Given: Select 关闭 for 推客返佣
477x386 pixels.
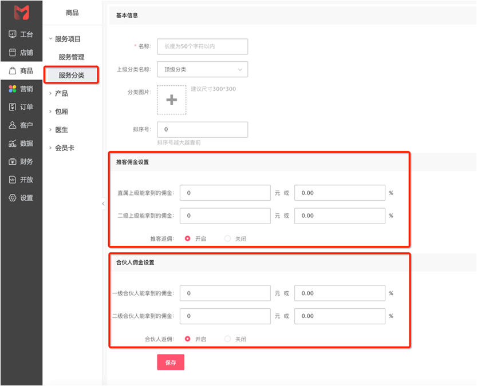Looking at the screenshot, I should tap(227, 238).
